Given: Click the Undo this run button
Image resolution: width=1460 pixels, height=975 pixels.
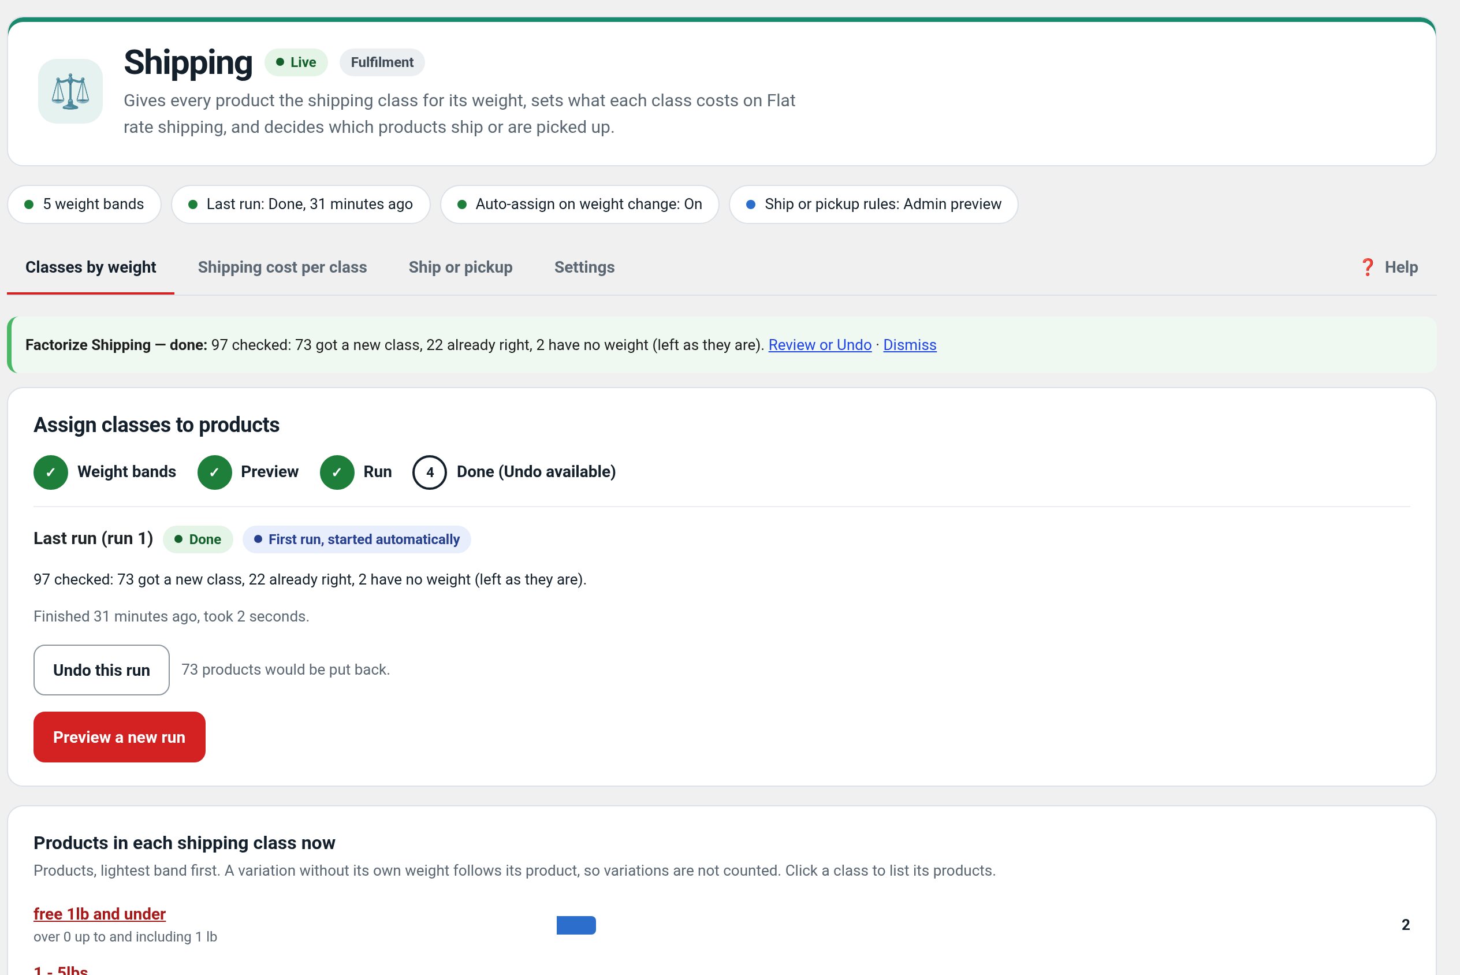Looking at the screenshot, I should click(101, 669).
